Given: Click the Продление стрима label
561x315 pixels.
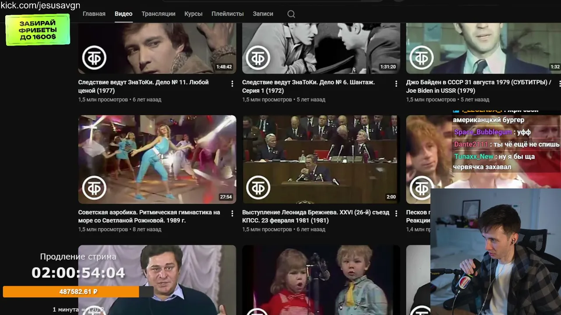Looking at the screenshot, I should (x=78, y=257).
